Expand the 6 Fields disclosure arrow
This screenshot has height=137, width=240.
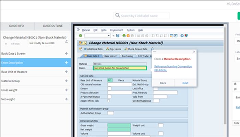(6, 44)
